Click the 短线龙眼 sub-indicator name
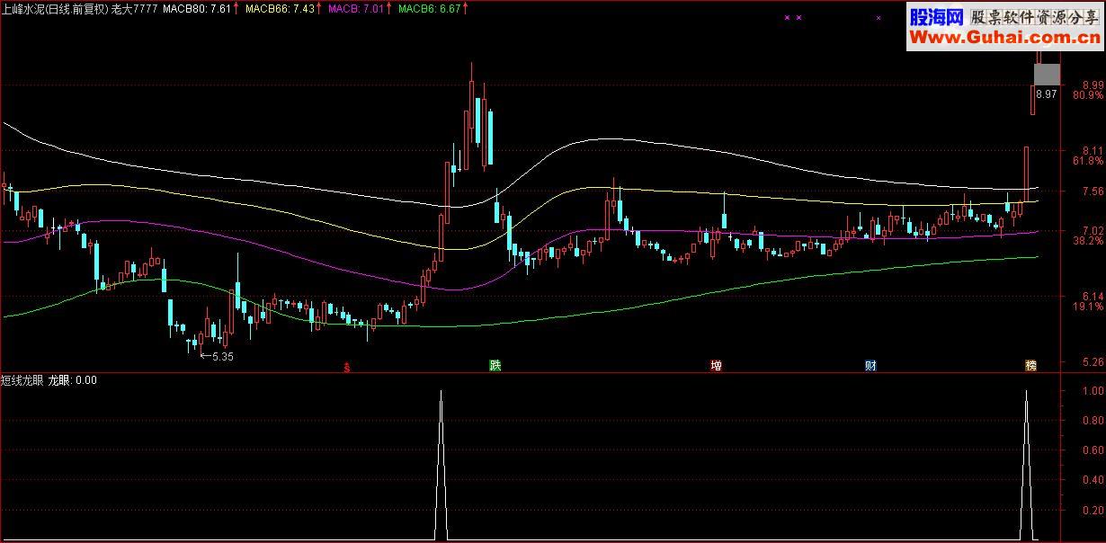The width and height of the screenshot is (1106, 543). [22, 380]
